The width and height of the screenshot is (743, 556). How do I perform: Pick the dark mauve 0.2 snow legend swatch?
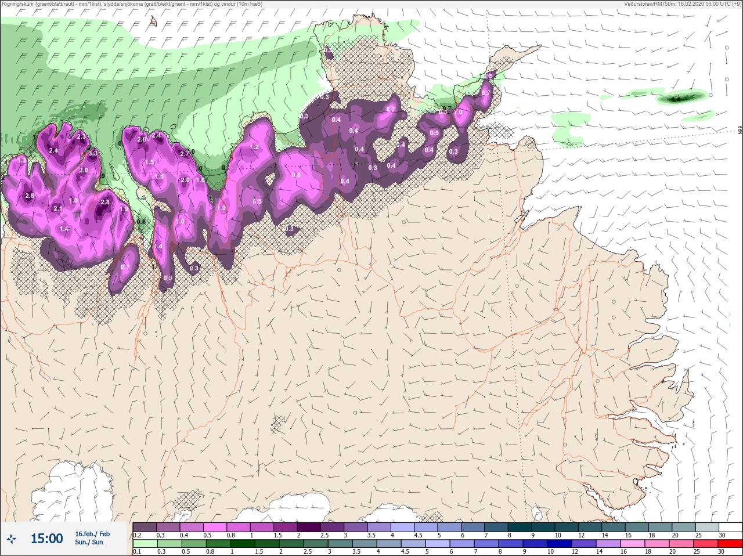coord(145,527)
